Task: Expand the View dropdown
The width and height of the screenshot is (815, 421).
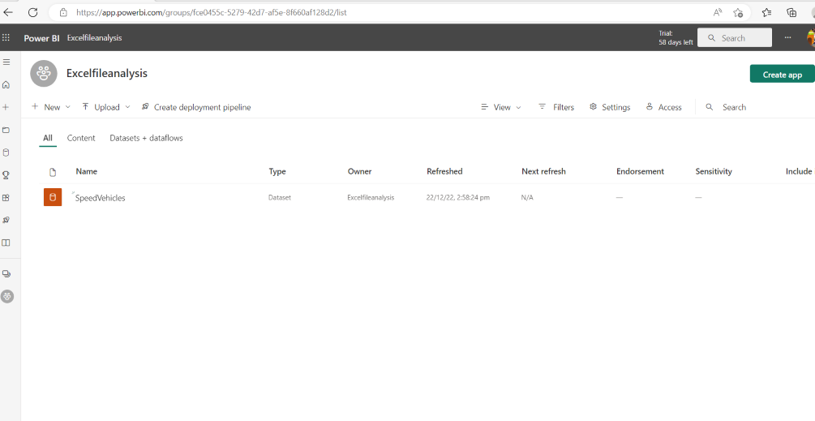Action: click(501, 107)
